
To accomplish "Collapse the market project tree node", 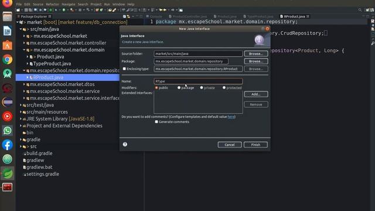I will [18, 22].
